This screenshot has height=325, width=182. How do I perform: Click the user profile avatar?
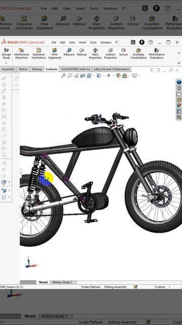pos(142,42)
